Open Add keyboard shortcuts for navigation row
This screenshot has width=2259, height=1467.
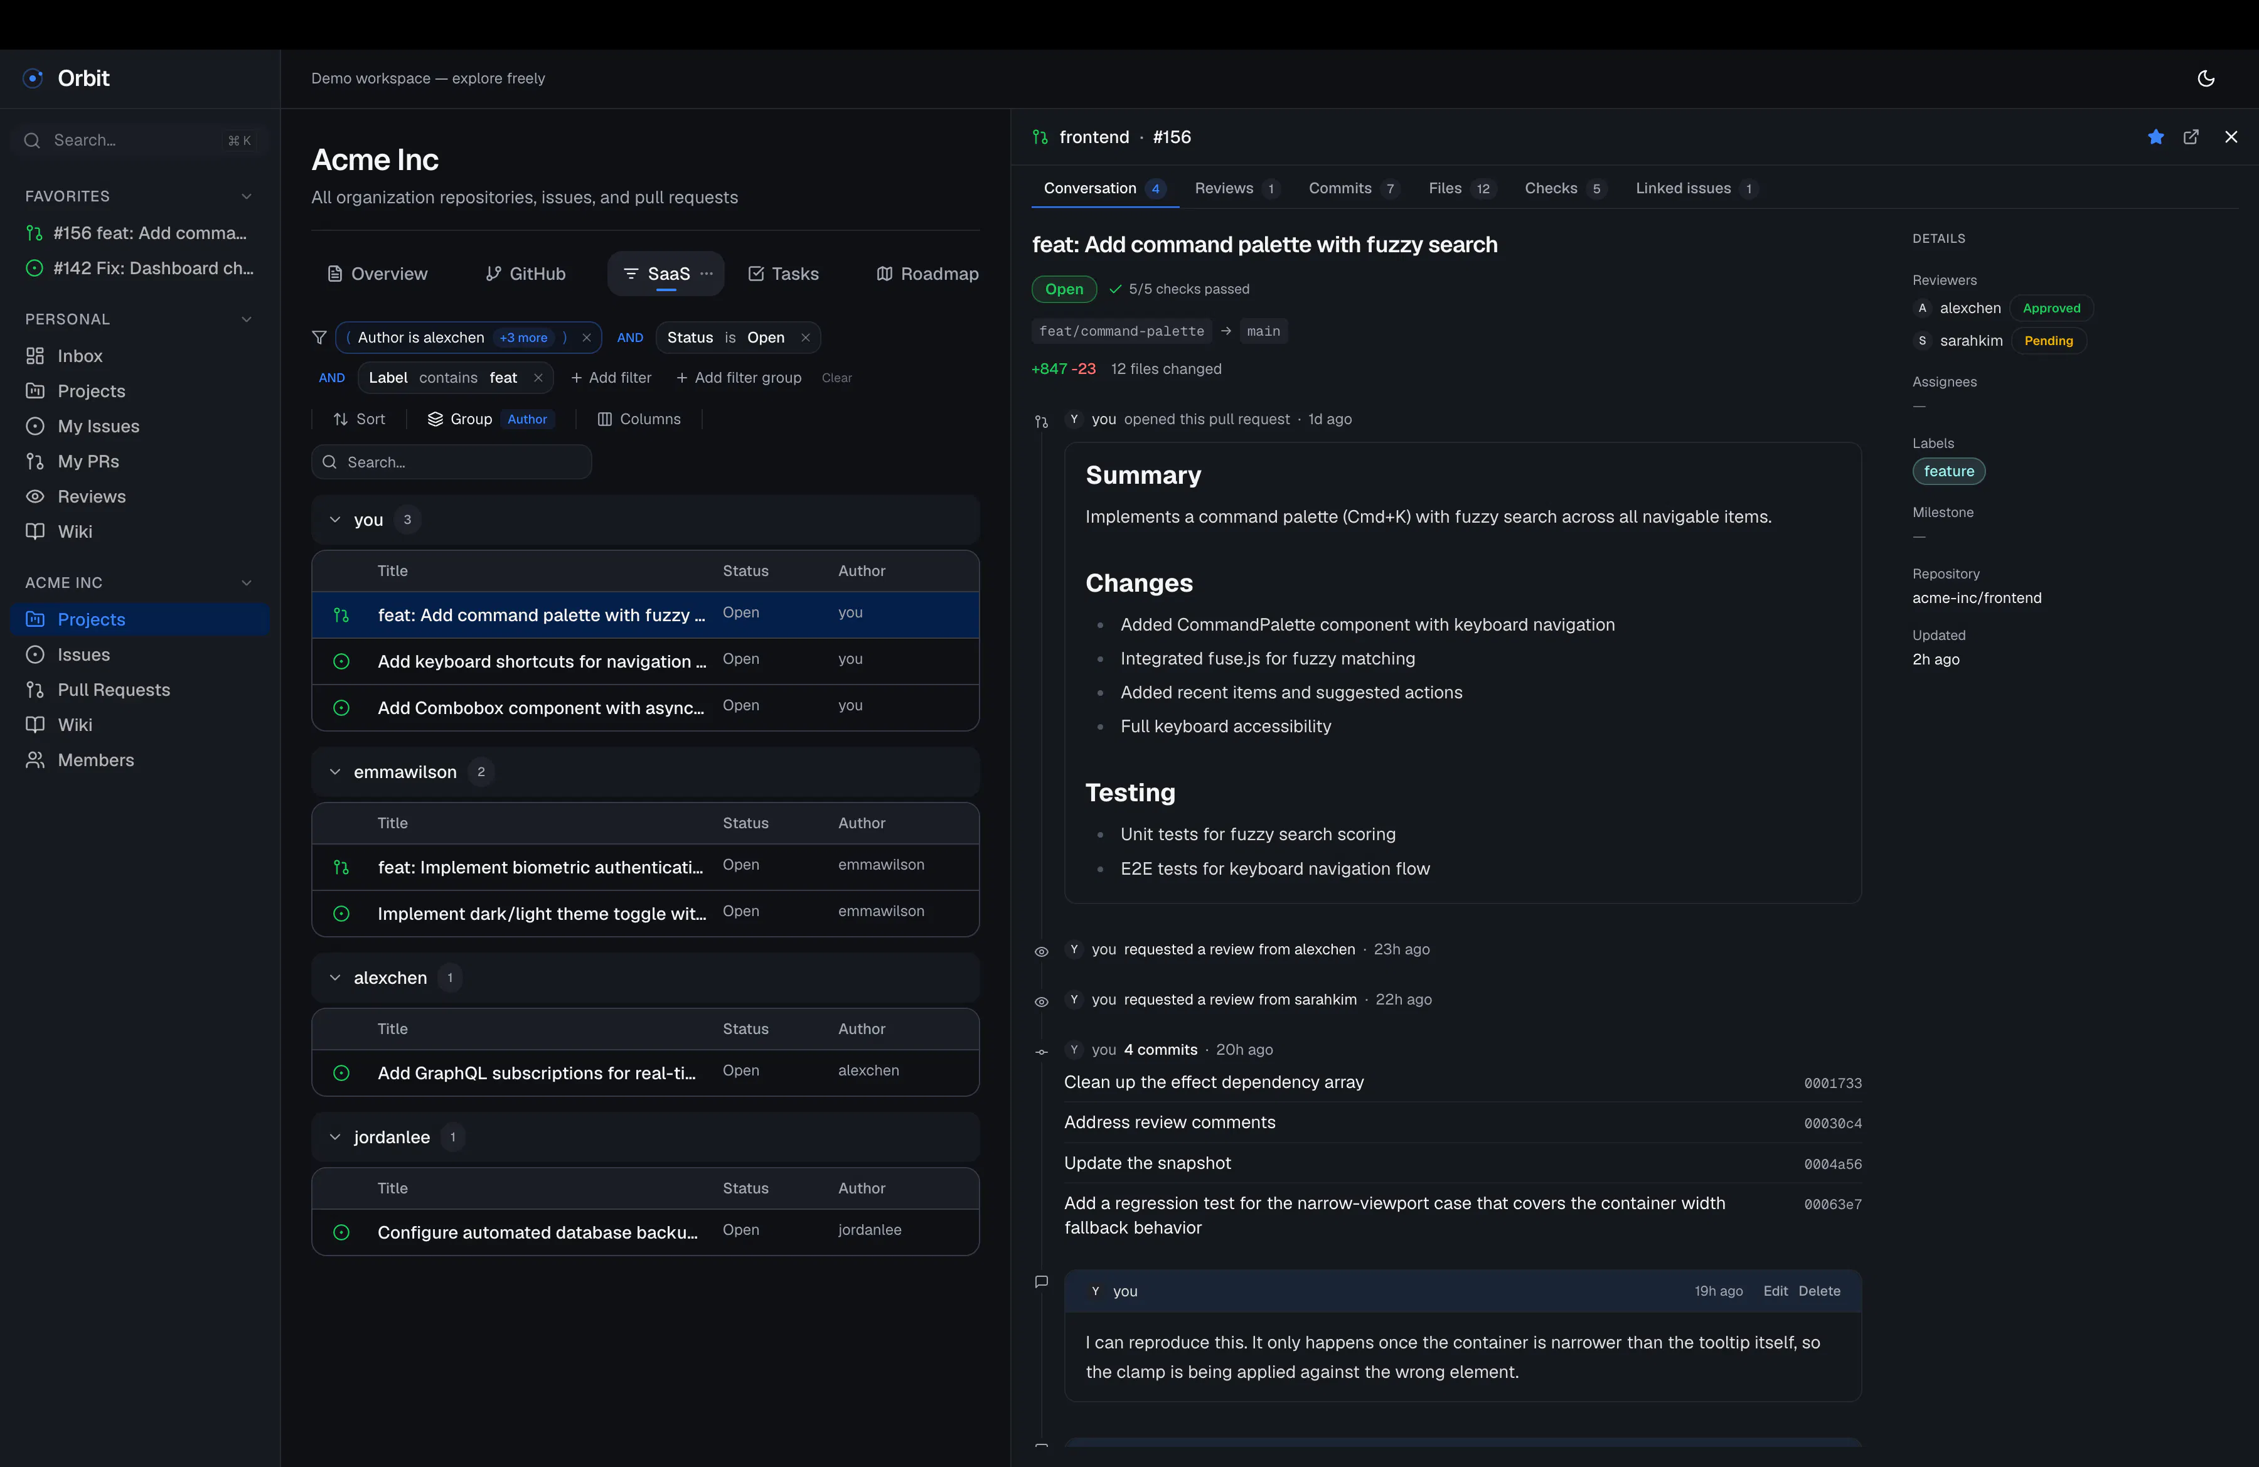pyautogui.click(x=646, y=661)
